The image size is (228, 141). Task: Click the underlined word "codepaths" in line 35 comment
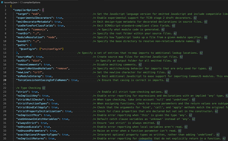coord(145,139)
